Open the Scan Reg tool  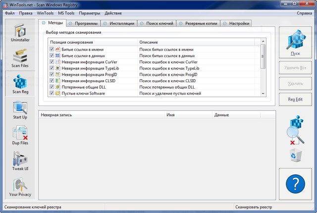click(20, 84)
